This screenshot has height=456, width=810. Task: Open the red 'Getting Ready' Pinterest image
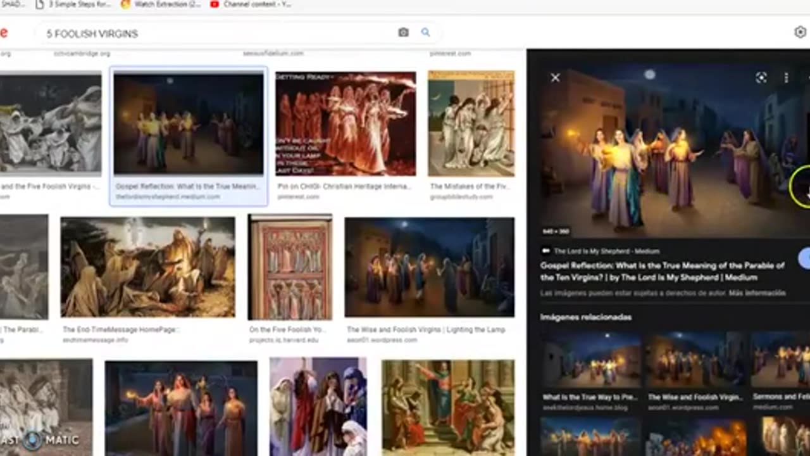click(x=346, y=123)
